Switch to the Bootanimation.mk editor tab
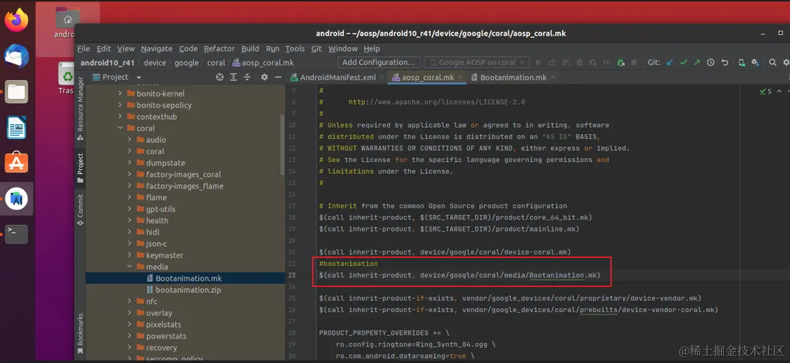 point(514,77)
